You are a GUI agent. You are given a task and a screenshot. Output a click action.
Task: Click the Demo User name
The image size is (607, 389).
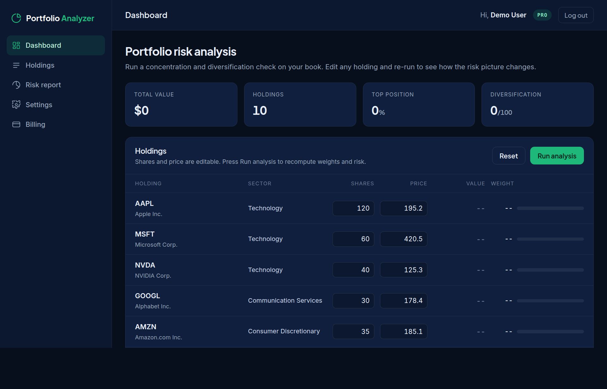coord(508,15)
